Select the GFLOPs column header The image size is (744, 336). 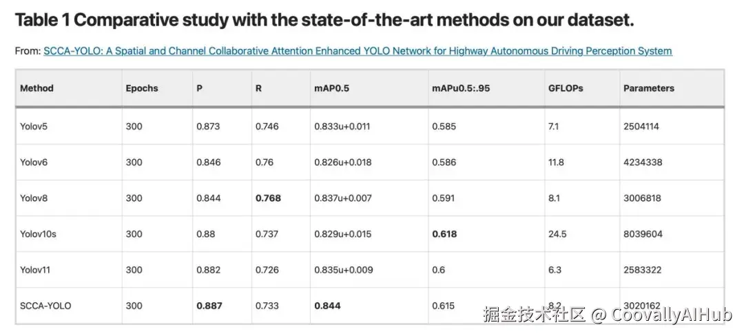pos(566,88)
